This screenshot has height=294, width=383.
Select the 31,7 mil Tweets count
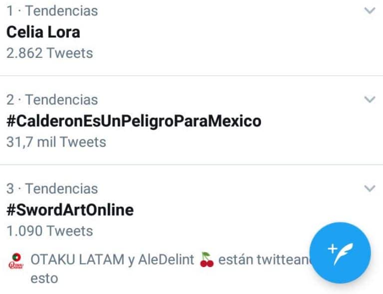pyautogui.click(x=56, y=142)
